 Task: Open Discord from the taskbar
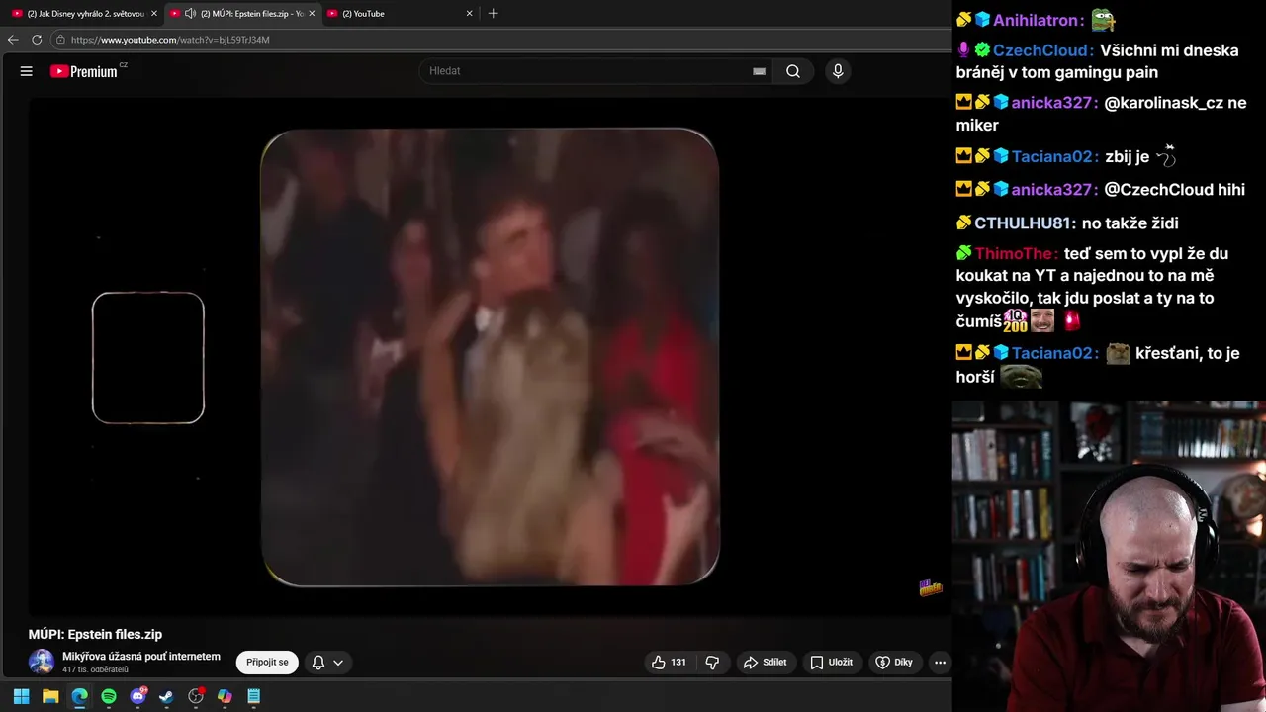pos(137,696)
